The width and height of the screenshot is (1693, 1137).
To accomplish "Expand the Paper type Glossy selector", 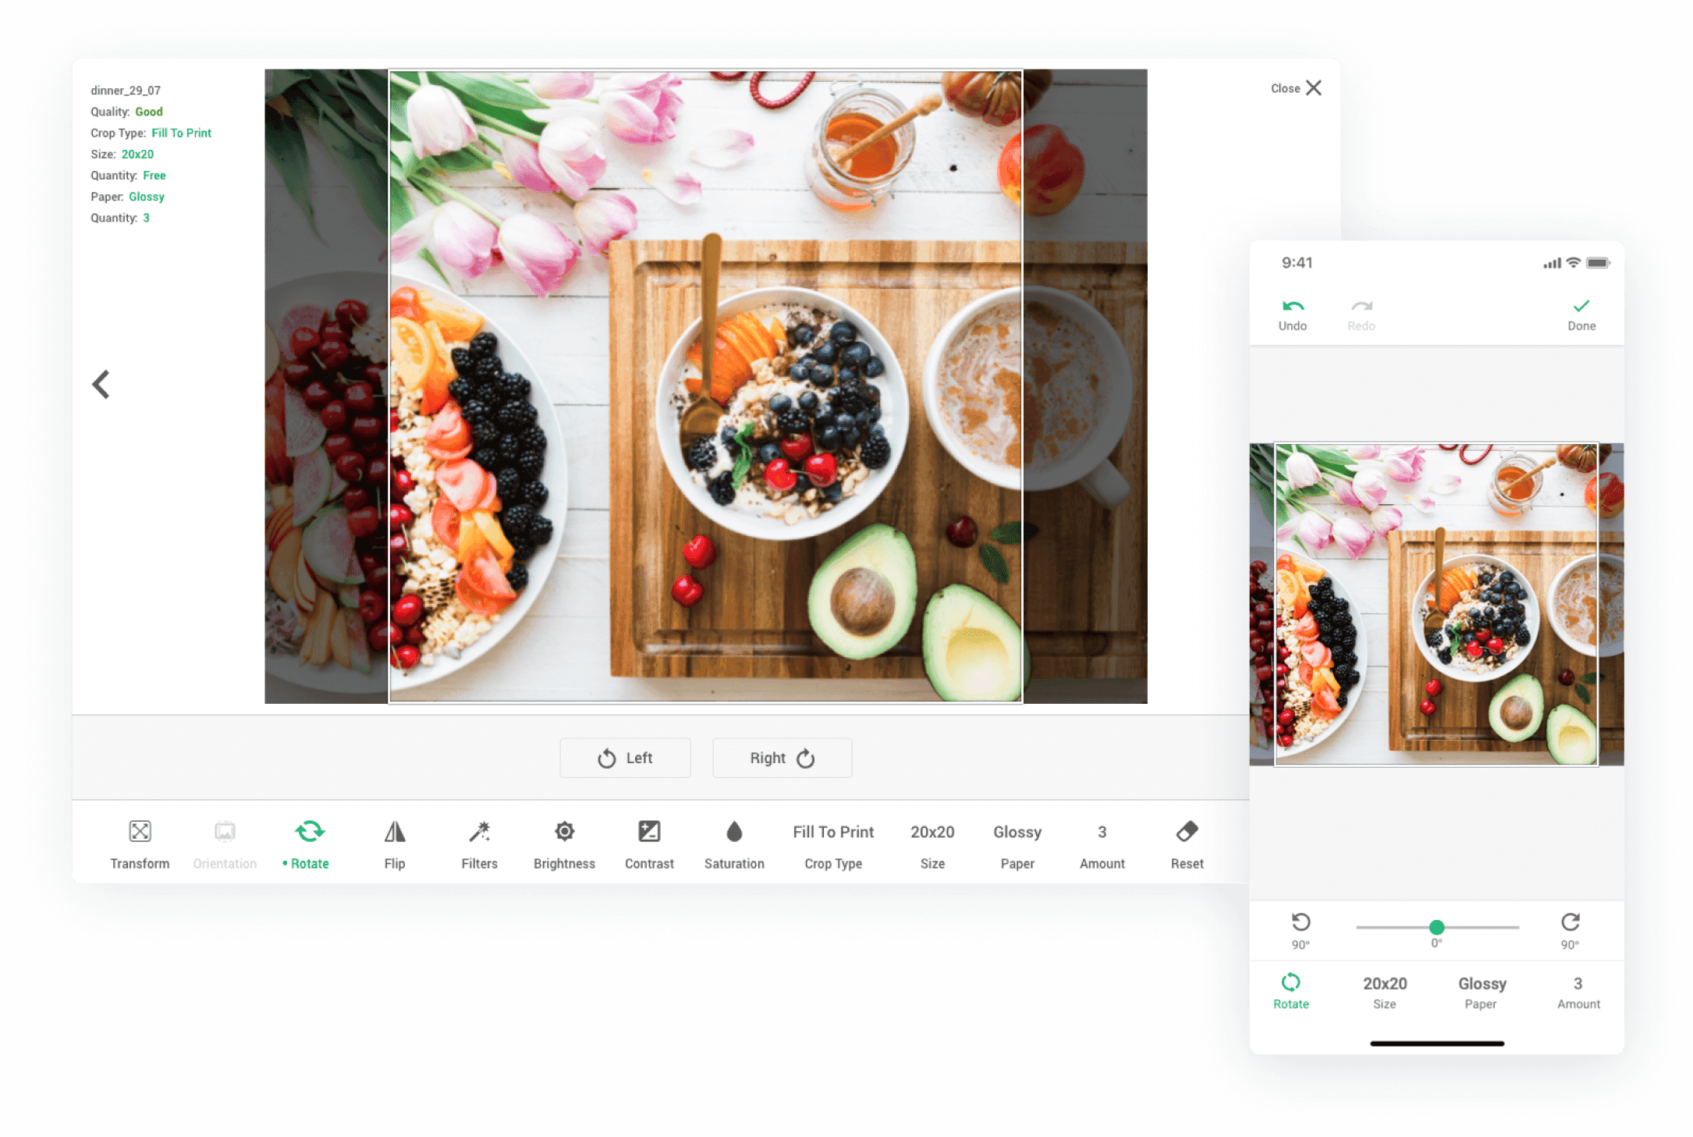I will [1014, 844].
